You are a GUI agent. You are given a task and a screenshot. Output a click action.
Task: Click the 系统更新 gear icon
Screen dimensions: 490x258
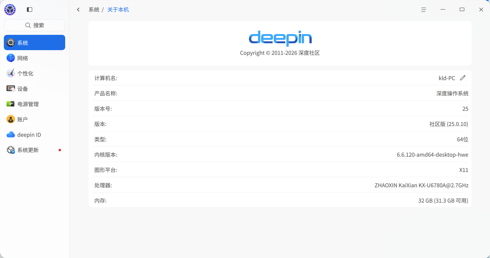point(11,150)
